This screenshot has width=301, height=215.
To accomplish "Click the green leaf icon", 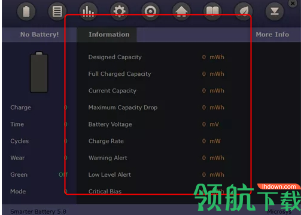I will tap(244, 11).
